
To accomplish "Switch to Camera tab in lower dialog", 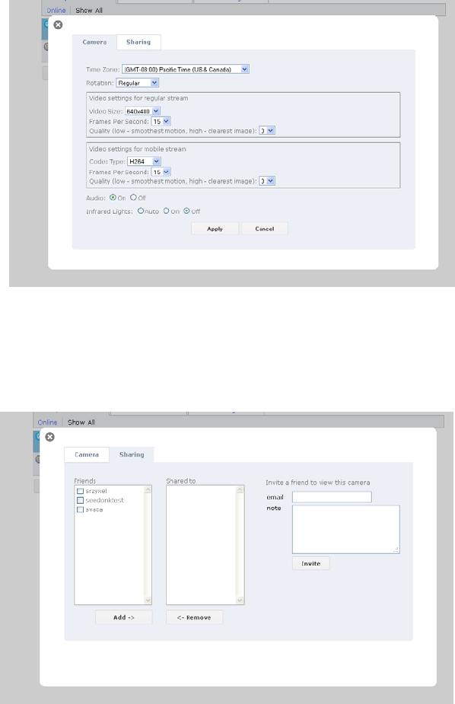I will pyautogui.click(x=87, y=455).
